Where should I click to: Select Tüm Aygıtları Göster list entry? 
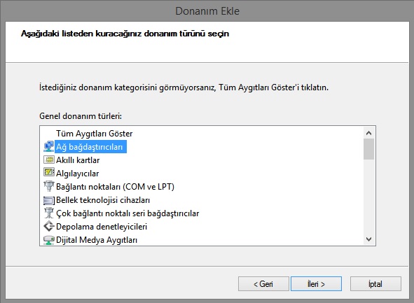[x=94, y=134]
